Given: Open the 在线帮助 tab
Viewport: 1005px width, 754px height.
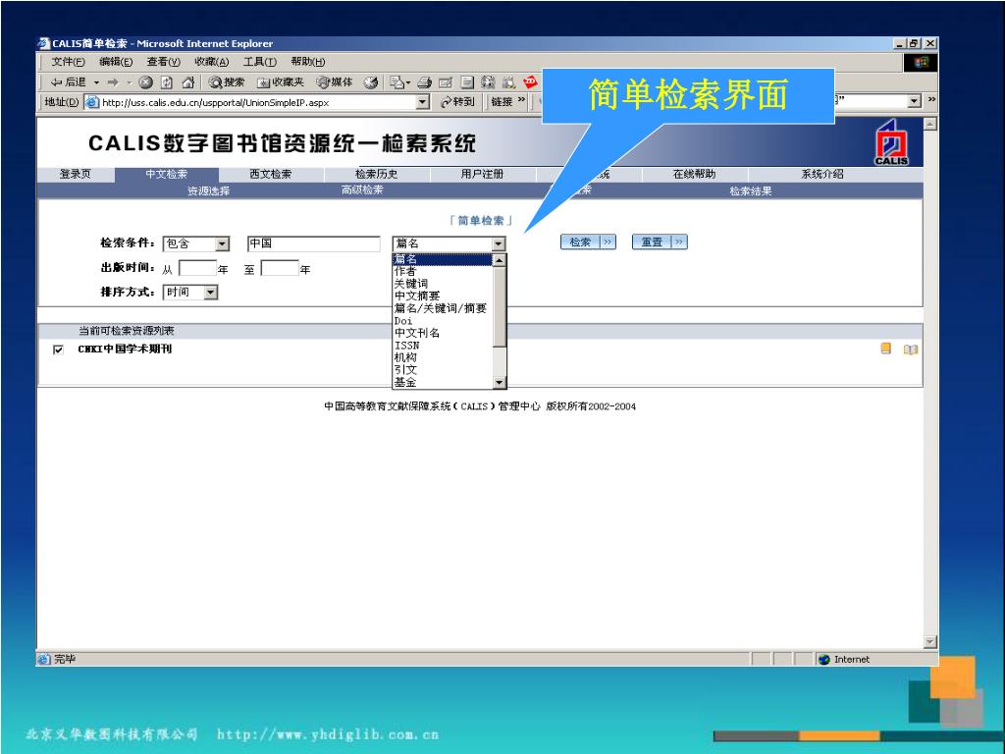Looking at the screenshot, I should point(694,175).
